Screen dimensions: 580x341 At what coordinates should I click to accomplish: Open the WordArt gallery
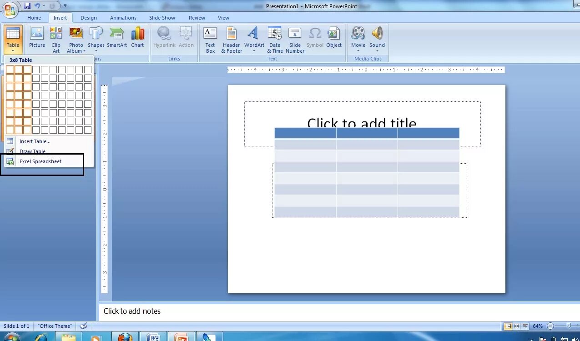tap(254, 40)
